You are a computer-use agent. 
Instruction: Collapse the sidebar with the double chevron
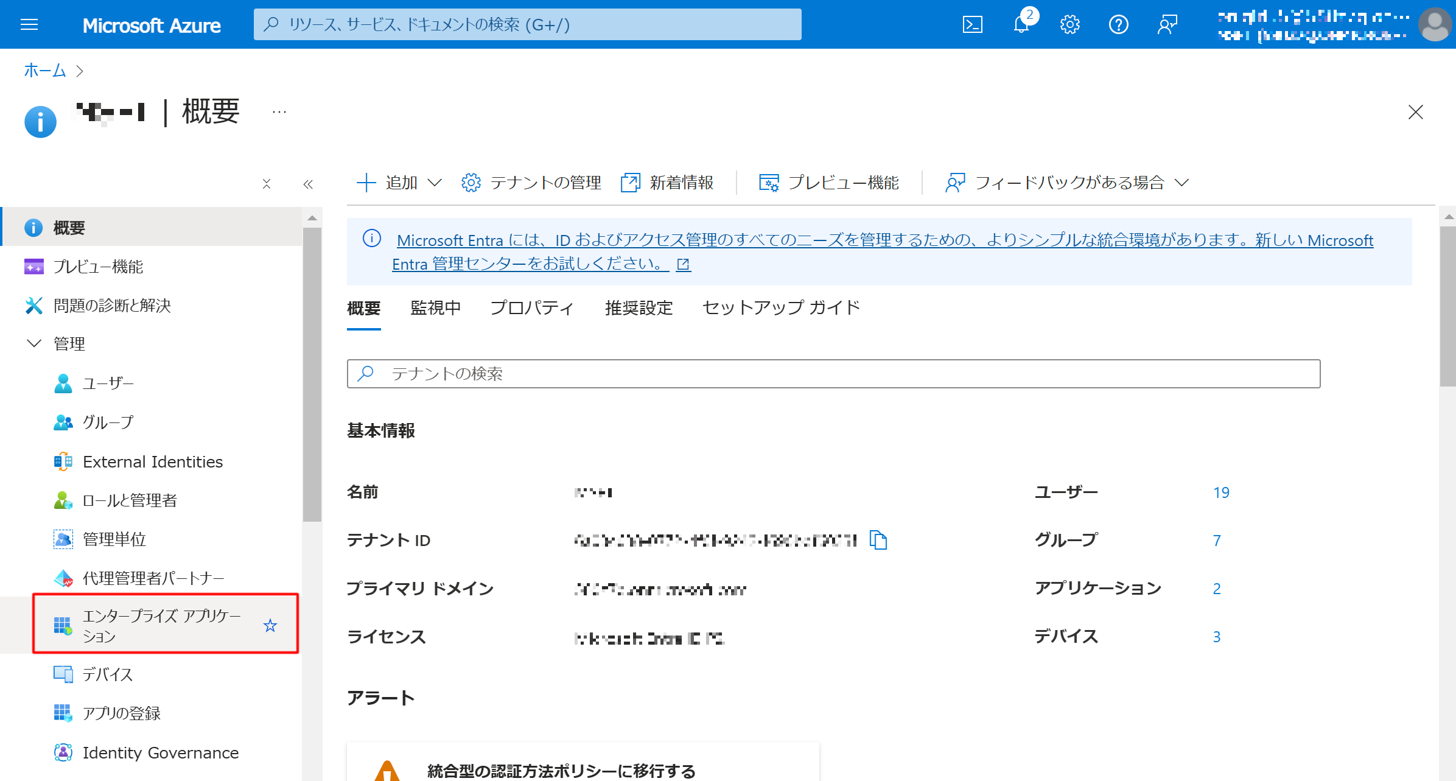pyautogui.click(x=308, y=184)
